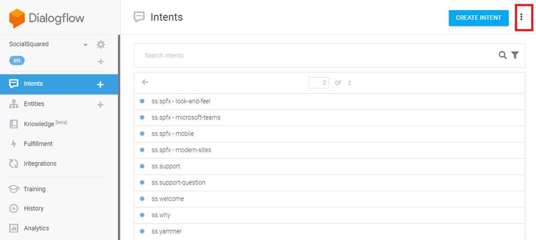Go to the Training section
Viewport: 536px width, 240px height.
click(x=35, y=189)
